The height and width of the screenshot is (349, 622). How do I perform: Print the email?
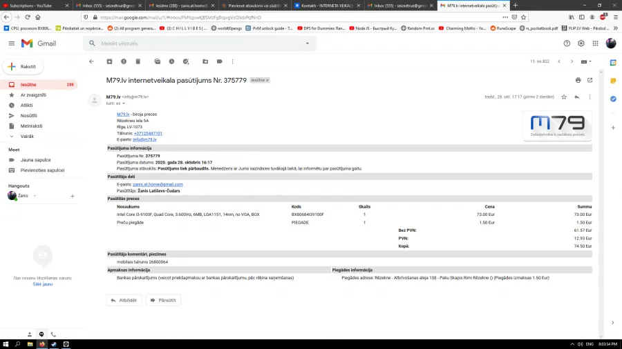point(578,80)
